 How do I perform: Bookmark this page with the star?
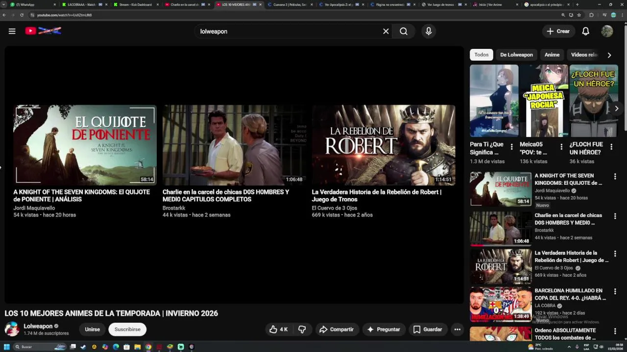(579, 15)
